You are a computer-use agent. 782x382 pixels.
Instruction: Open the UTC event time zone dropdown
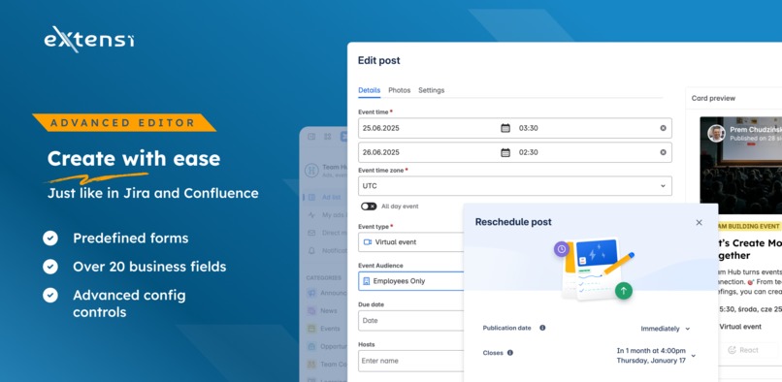tap(514, 186)
